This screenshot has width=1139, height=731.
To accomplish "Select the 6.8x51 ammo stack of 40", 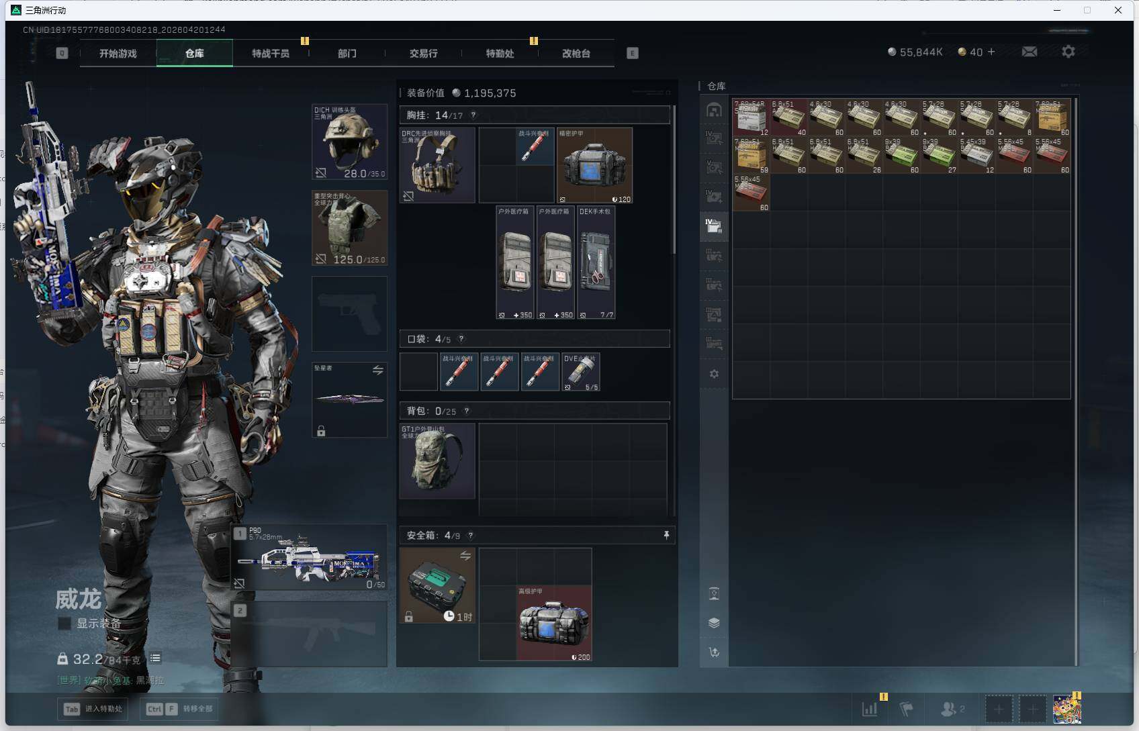I will coord(788,117).
